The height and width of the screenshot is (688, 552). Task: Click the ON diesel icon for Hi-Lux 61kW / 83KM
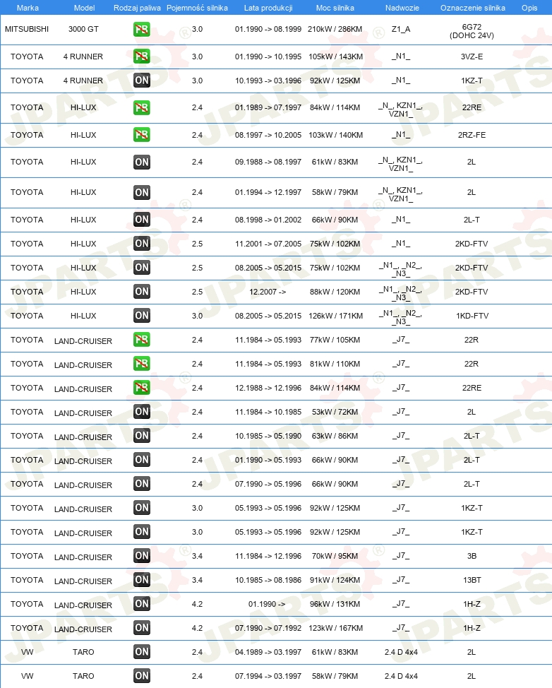point(142,162)
